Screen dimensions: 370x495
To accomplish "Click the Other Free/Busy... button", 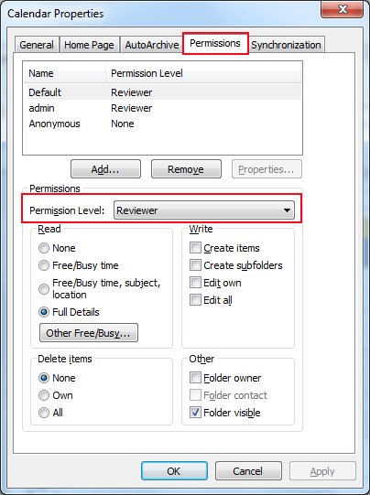I will tap(89, 333).
